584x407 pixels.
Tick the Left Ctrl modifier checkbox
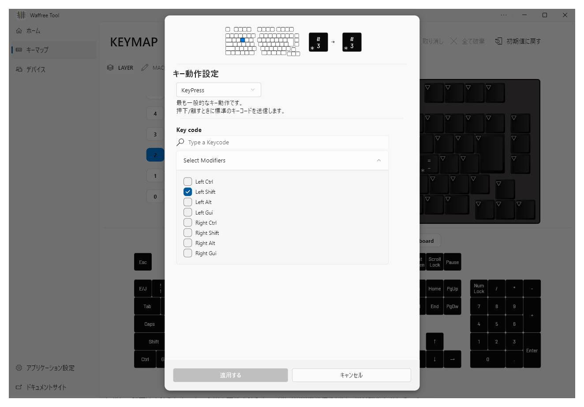[x=188, y=181]
